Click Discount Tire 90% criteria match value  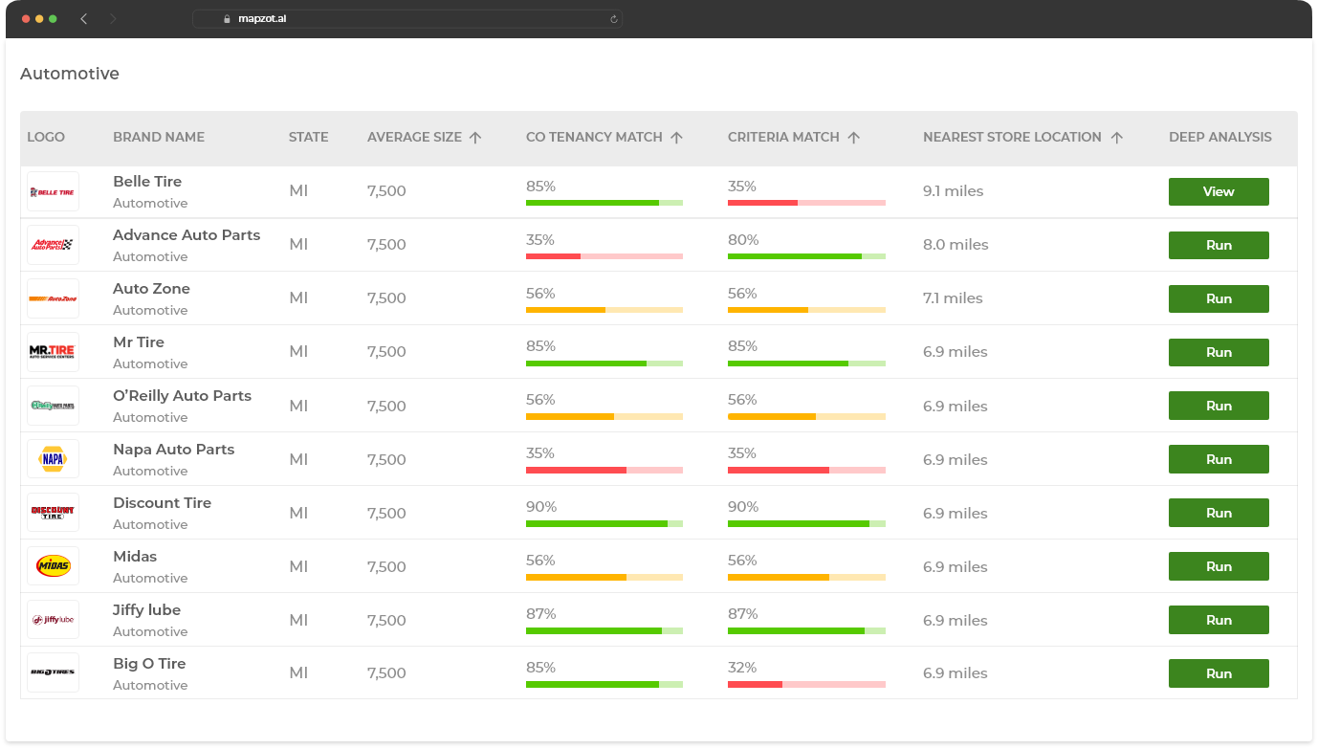pyautogui.click(x=743, y=507)
